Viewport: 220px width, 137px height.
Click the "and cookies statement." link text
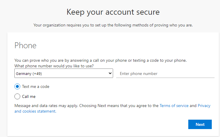(35, 111)
